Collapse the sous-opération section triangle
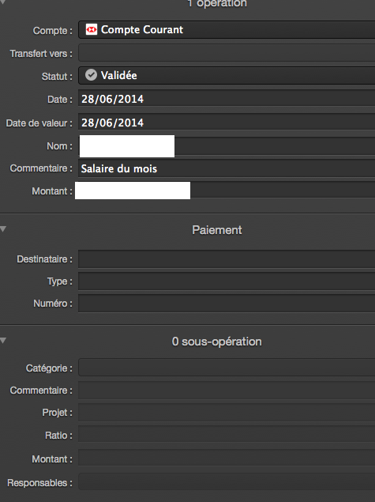The width and height of the screenshot is (375, 502). tap(3, 340)
